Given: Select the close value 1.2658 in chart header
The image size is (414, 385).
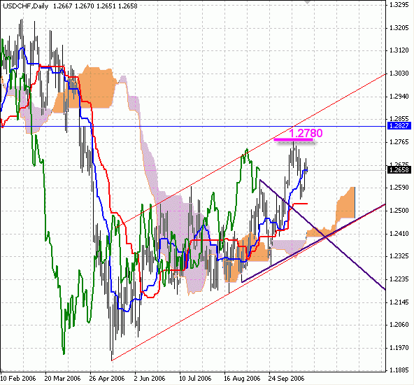Looking at the screenshot, I should (128, 6).
